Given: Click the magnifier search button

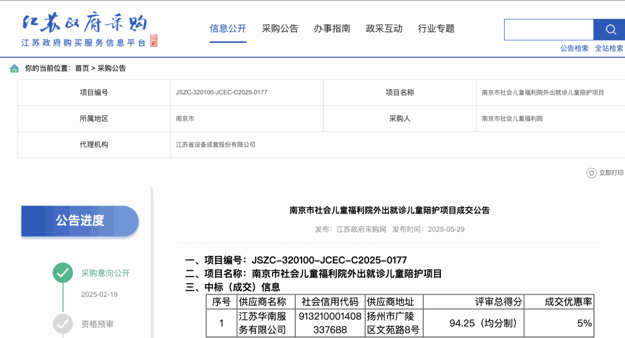Looking at the screenshot, I should click(x=609, y=30).
